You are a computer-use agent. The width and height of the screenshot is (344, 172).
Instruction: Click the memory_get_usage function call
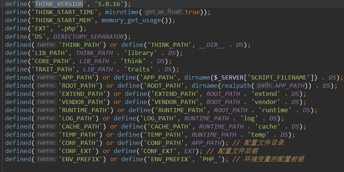(x=131, y=20)
